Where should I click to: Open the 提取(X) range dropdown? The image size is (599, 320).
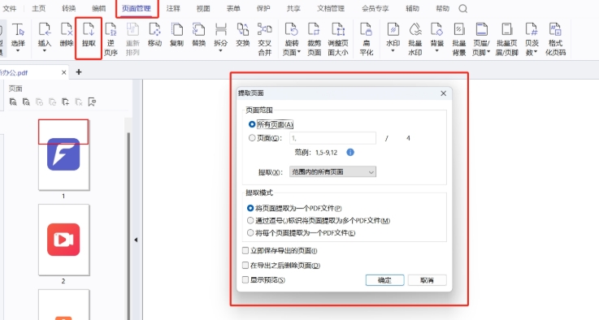pyautogui.click(x=332, y=172)
